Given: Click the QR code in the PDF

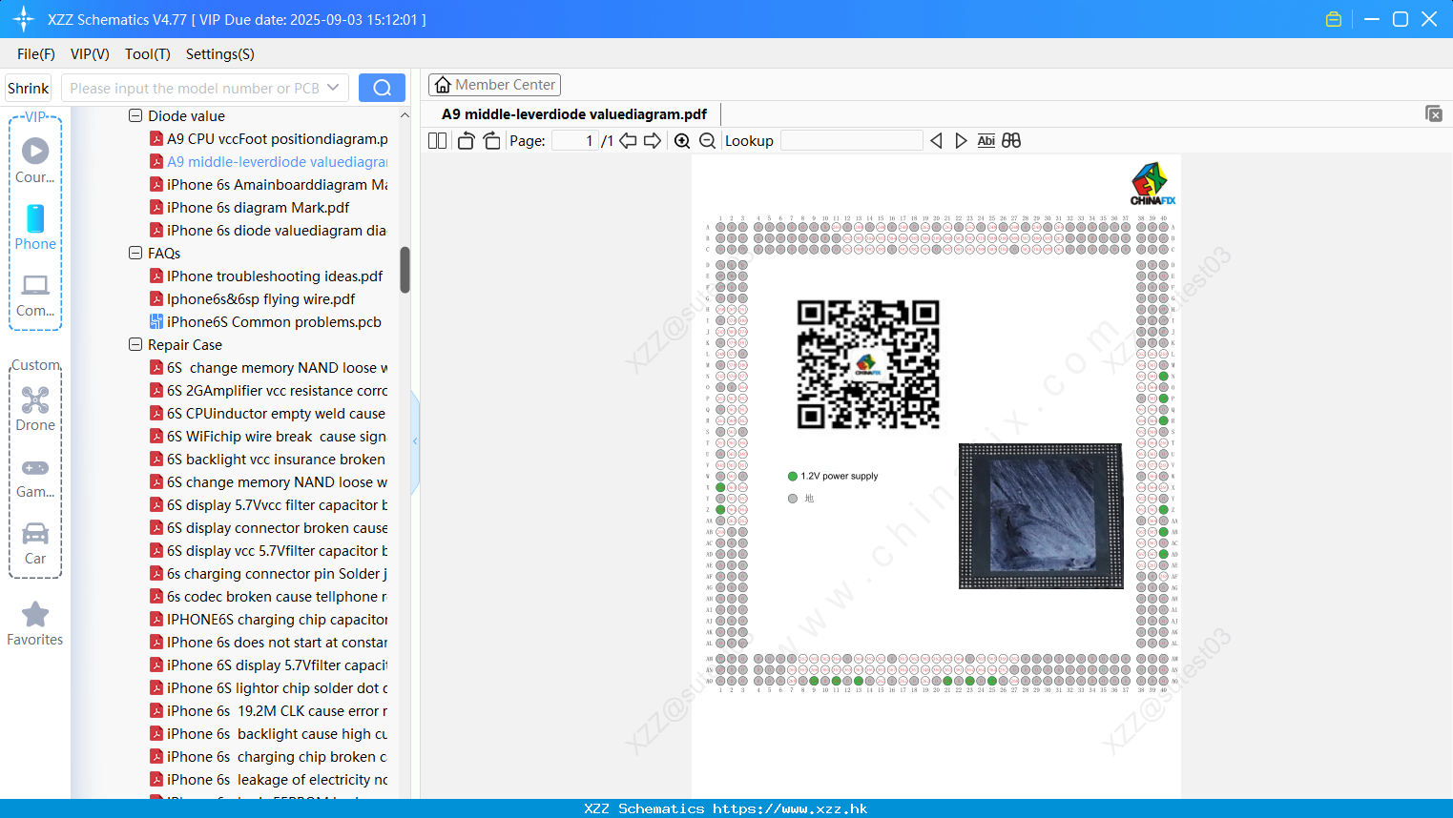Looking at the screenshot, I should click(x=868, y=364).
